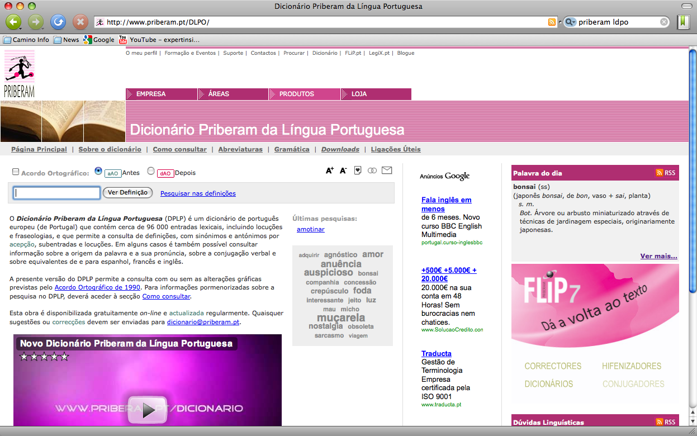The image size is (697, 436).
Task: Select the Depois radio button
Action: 151,171
